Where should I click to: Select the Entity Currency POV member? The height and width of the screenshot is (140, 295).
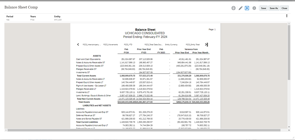(171, 45)
